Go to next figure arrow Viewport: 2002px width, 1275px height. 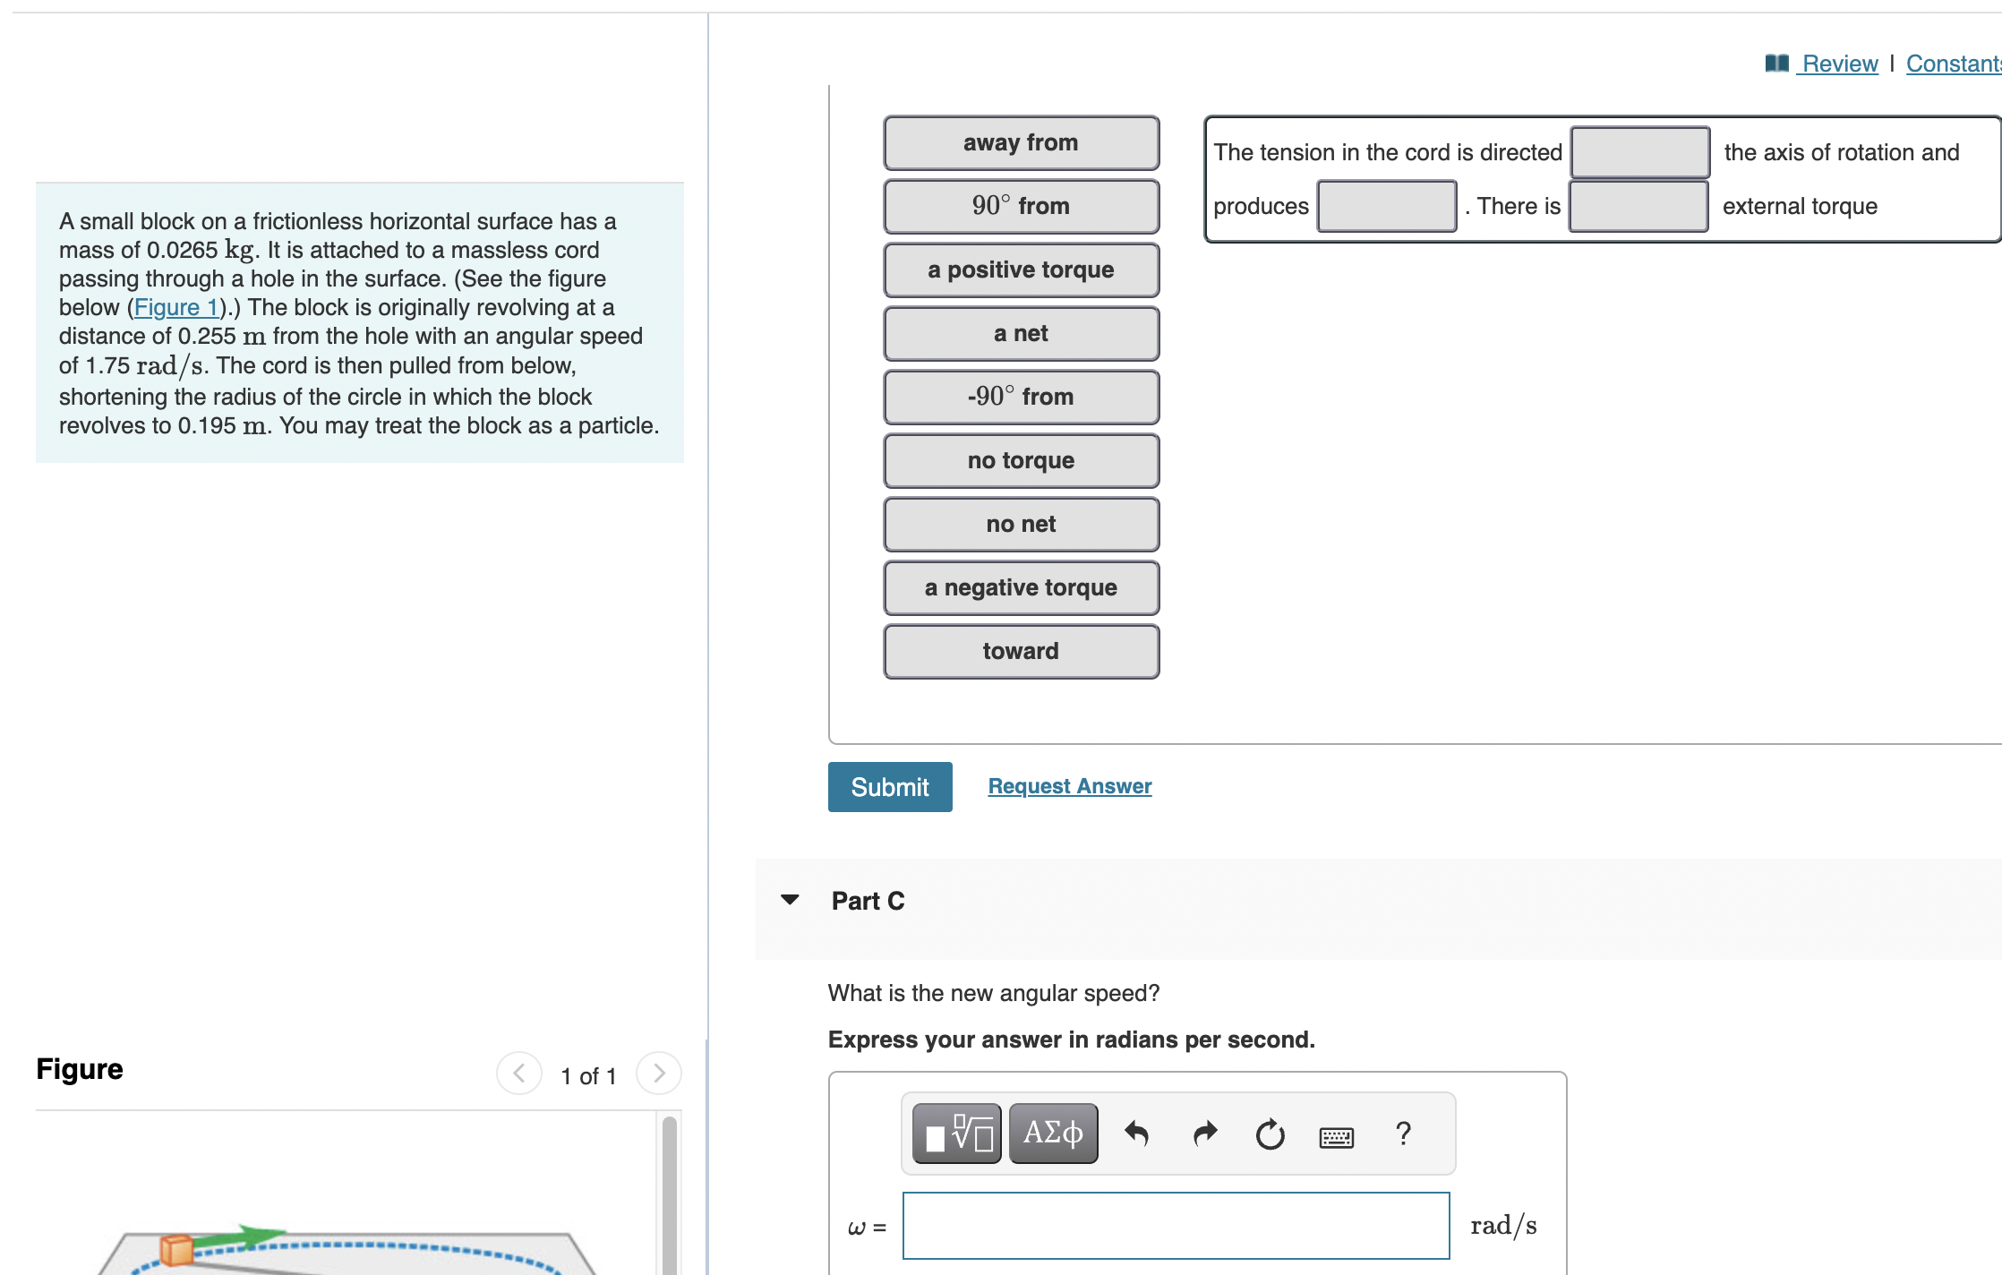[x=659, y=1073]
